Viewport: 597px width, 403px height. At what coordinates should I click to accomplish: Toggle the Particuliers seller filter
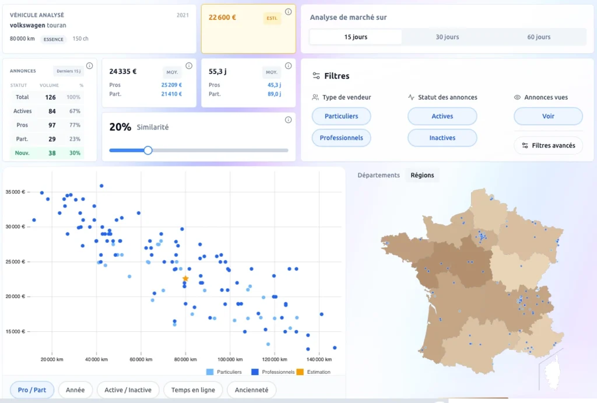point(341,116)
